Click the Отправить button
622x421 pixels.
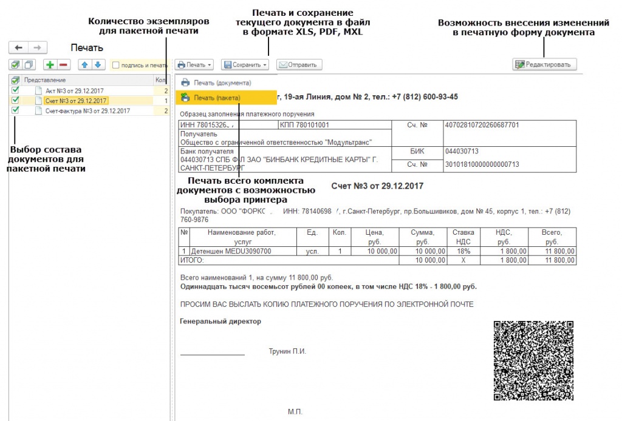(299, 64)
